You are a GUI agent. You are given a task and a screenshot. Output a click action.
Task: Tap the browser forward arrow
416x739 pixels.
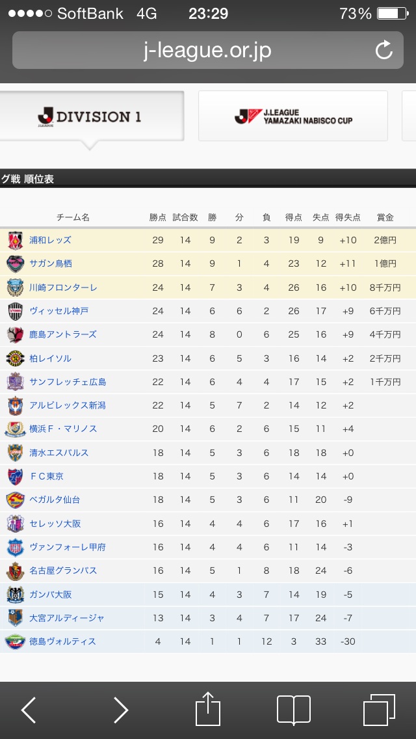click(121, 710)
